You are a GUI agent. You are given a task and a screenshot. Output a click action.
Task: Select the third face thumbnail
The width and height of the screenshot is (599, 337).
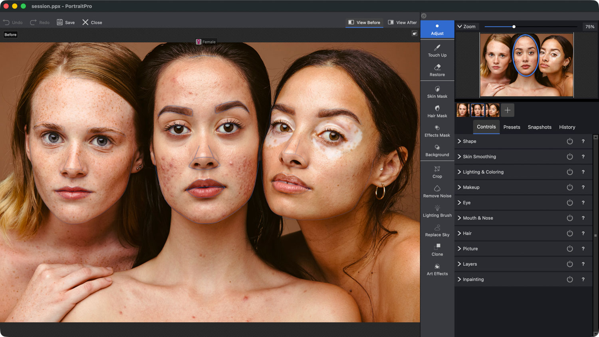493,110
